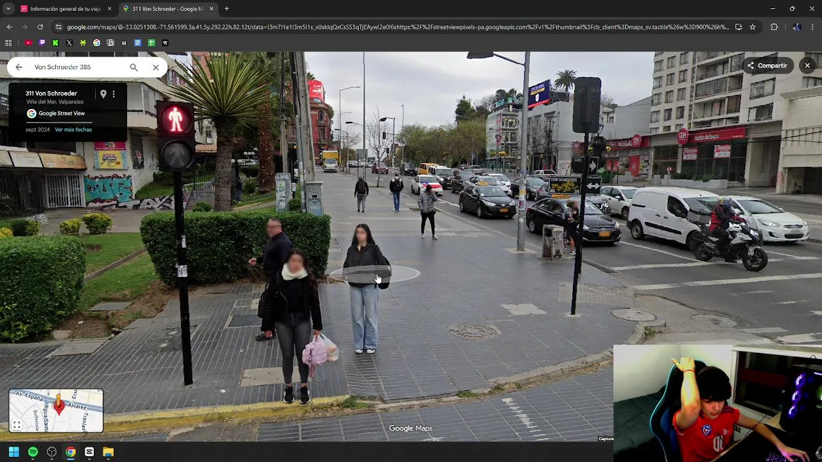Viewport: 822px width, 462px height.
Task: Open the Windows Start menu
Action: 13,452
